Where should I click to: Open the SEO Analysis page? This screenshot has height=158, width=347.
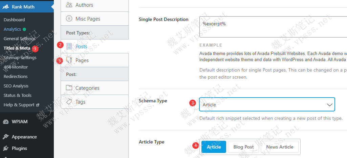[x=16, y=86]
